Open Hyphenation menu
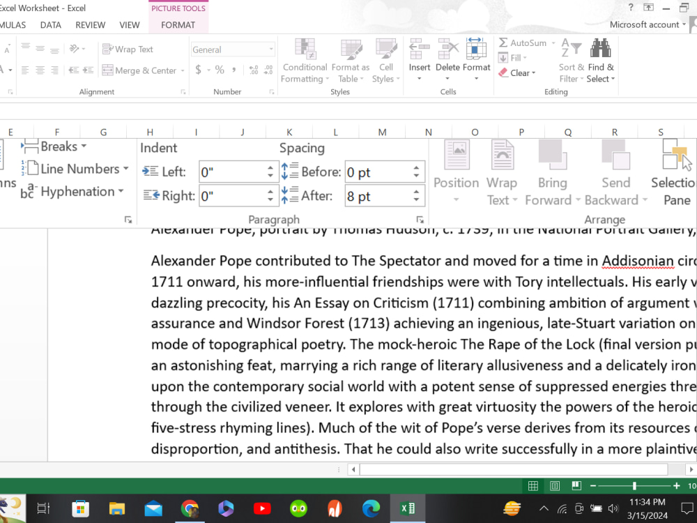 point(72,192)
